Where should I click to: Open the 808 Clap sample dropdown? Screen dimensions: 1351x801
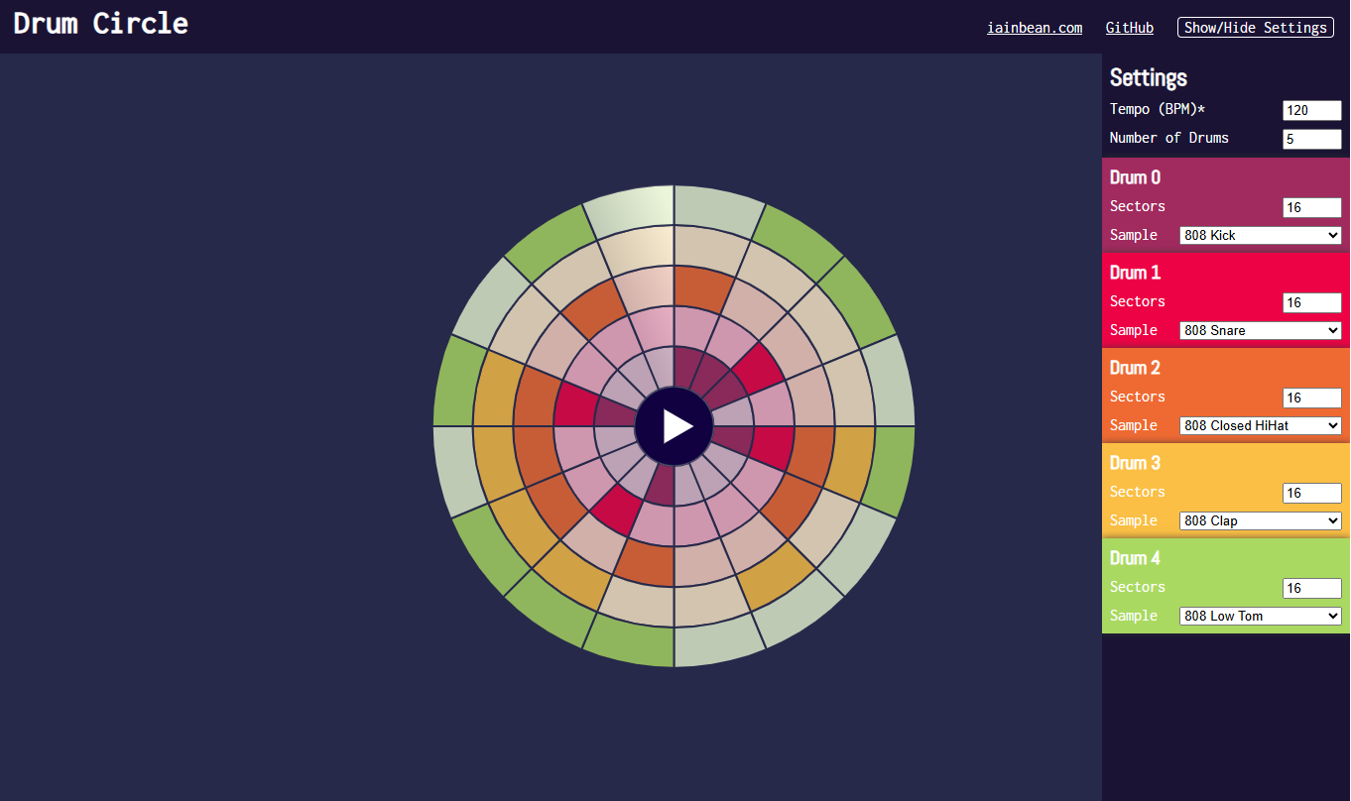pos(1260,520)
